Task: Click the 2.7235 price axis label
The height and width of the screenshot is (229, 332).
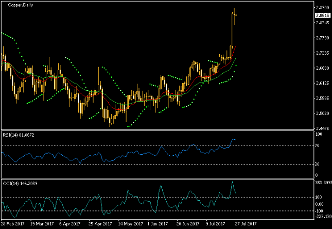Action: tap(323, 53)
